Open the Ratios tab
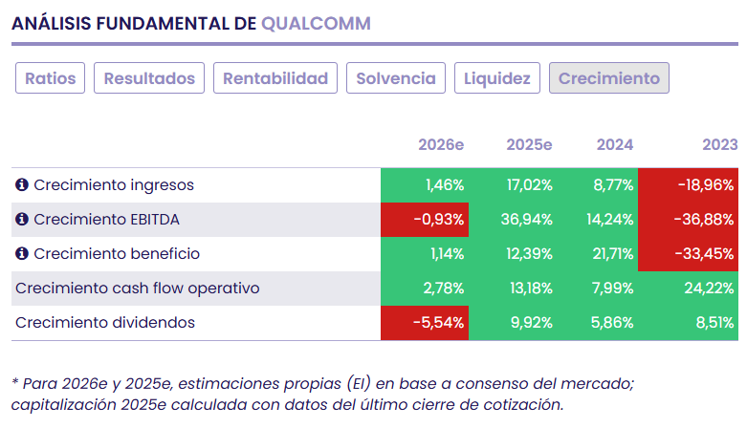The height and width of the screenshot is (428, 747). click(x=51, y=78)
